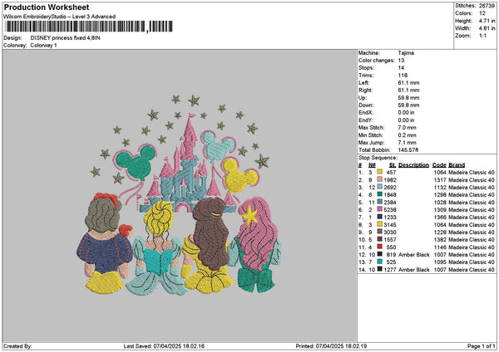This screenshot has height=352, width=499.
Task: Click 'Amber Black' description in stop row 12
Action: [413, 255]
